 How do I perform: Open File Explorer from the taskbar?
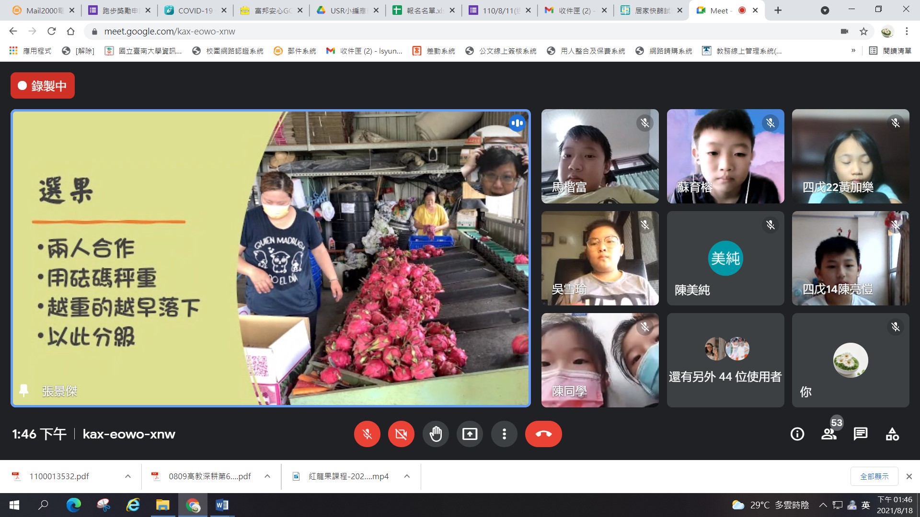coord(162,505)
